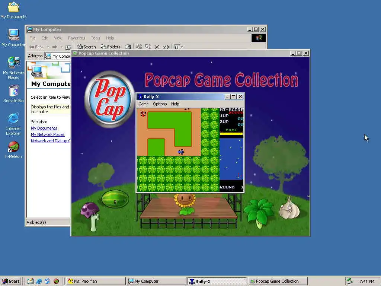Open My Network Places link in side pane
381x286 pixels.
tap(48, 134)
